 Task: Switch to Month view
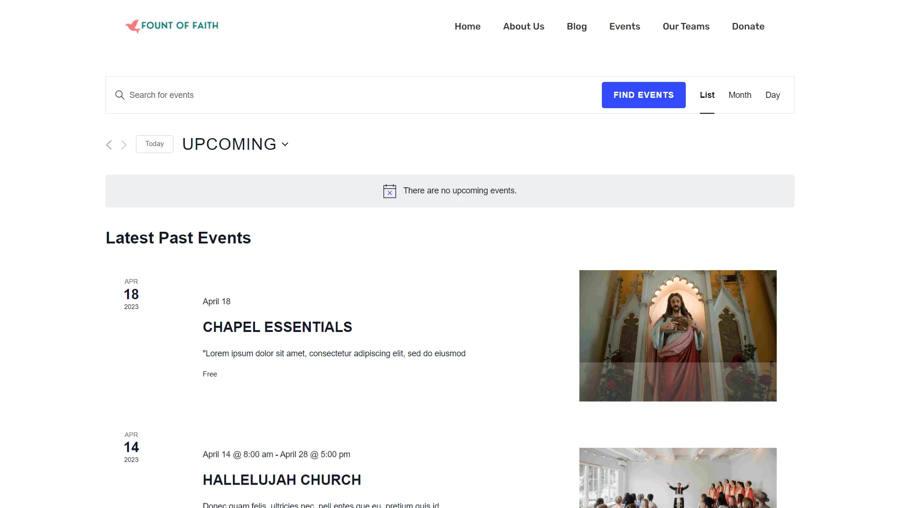tap(740, 95)
